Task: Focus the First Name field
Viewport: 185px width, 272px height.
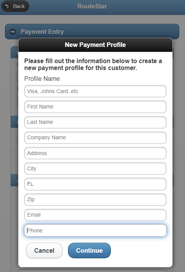Action: 95,107
